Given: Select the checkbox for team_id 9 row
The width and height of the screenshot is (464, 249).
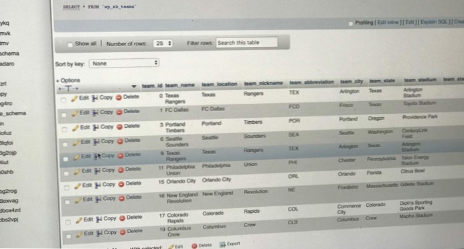Looking at the screenshot, I should [66, 159].
